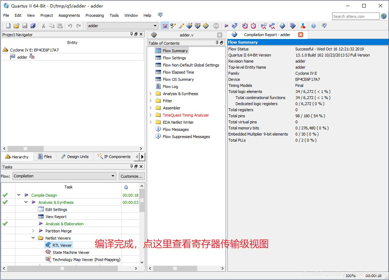Collapse the Netlist Viewers task group
The image size is (389, 280).
point(33,238)
